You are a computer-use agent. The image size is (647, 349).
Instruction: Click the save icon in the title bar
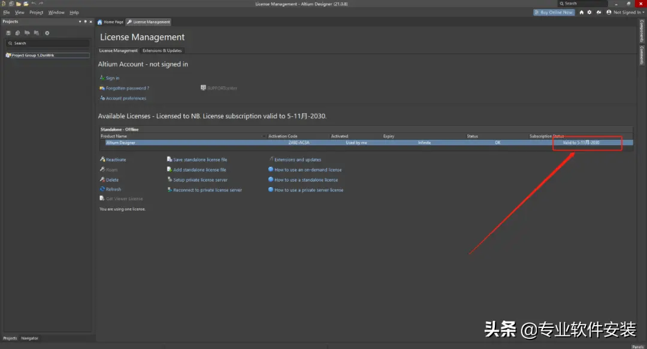pos(11,4)
